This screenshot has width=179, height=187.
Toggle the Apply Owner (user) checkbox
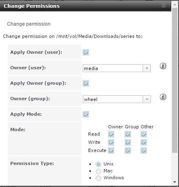pyautogui.click(x=86, y=52)
